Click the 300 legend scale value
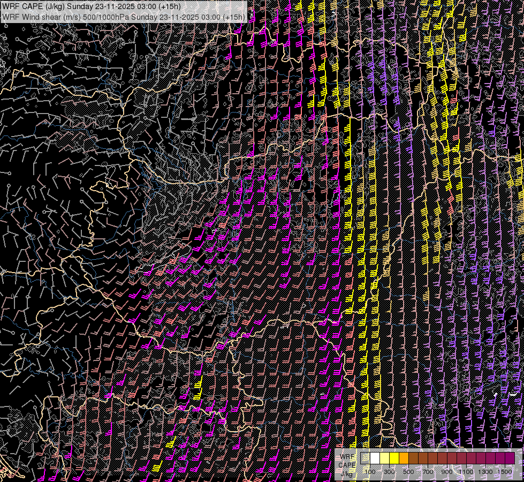The image size is (524, 482). (x=389, y=472)
